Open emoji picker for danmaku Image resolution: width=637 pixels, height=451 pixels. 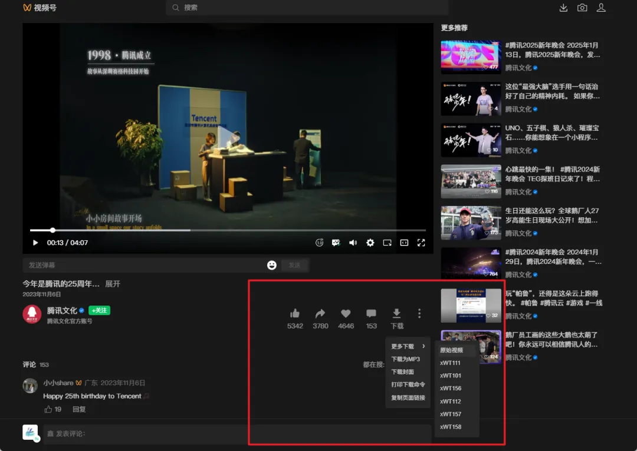(272, 265)
